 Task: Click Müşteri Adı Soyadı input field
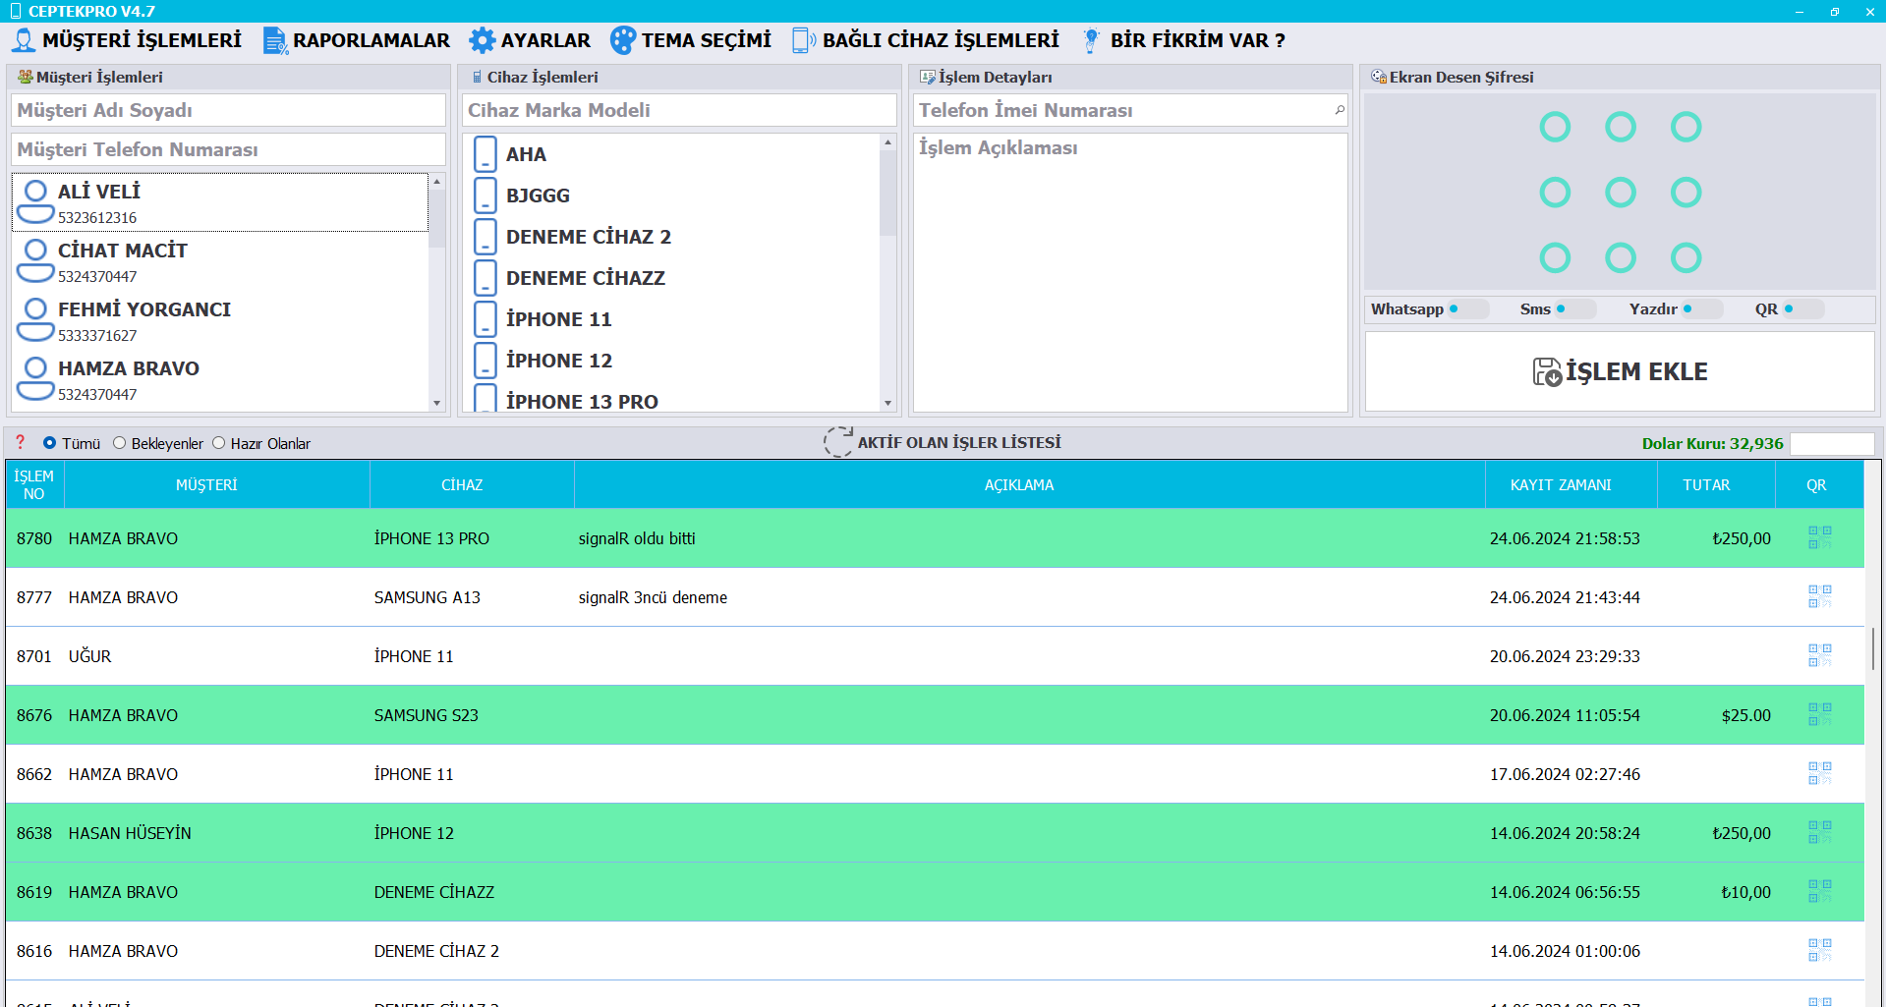click(x=228, y=110)
